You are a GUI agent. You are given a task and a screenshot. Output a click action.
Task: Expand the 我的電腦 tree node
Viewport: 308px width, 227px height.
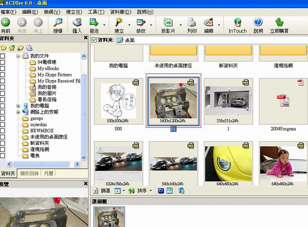pyautogui.click(x=18, y=106)
